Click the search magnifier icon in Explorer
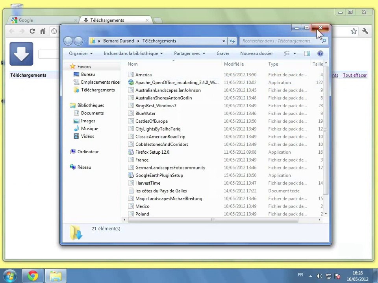This screenshot has height=283, width=378. [324, 41]
